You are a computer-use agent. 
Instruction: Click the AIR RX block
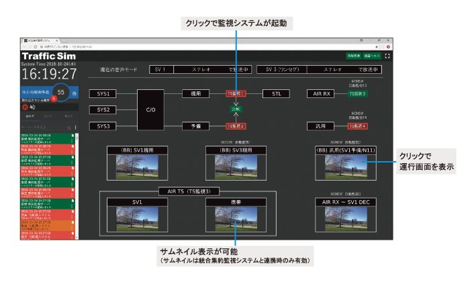click(321, 94)
